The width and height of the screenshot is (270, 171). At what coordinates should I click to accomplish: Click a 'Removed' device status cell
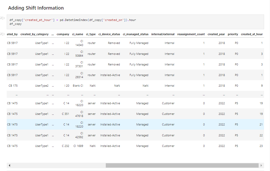point(114,43)
